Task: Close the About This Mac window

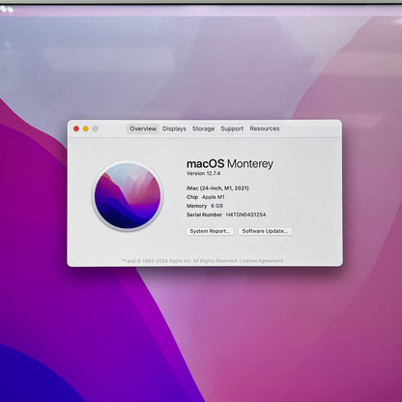Action: (76, 129)
